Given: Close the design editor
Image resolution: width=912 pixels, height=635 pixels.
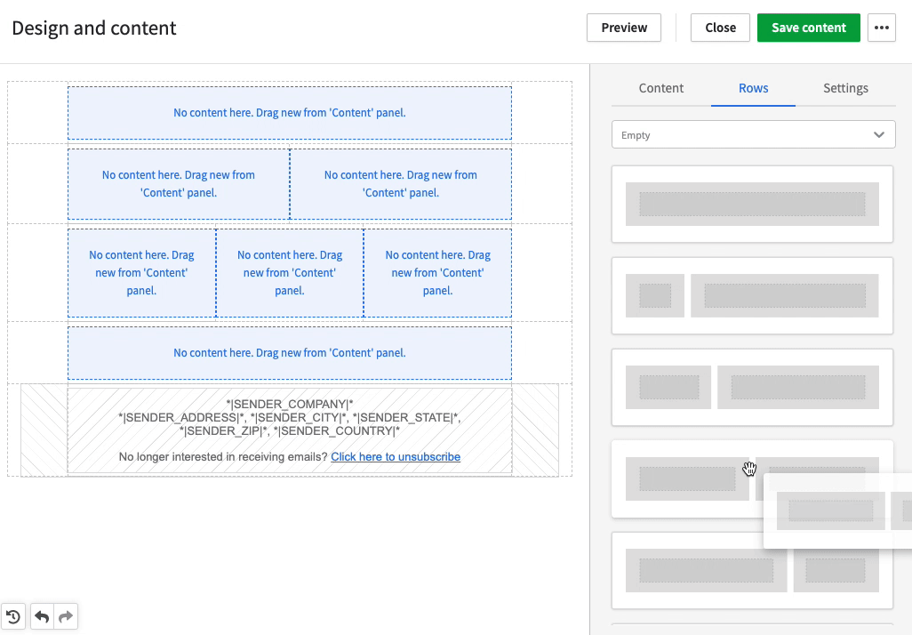Looking at the screenshot, I should (720, 28).
